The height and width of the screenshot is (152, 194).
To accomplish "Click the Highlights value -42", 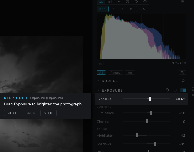I will click(x=182, y=136).
